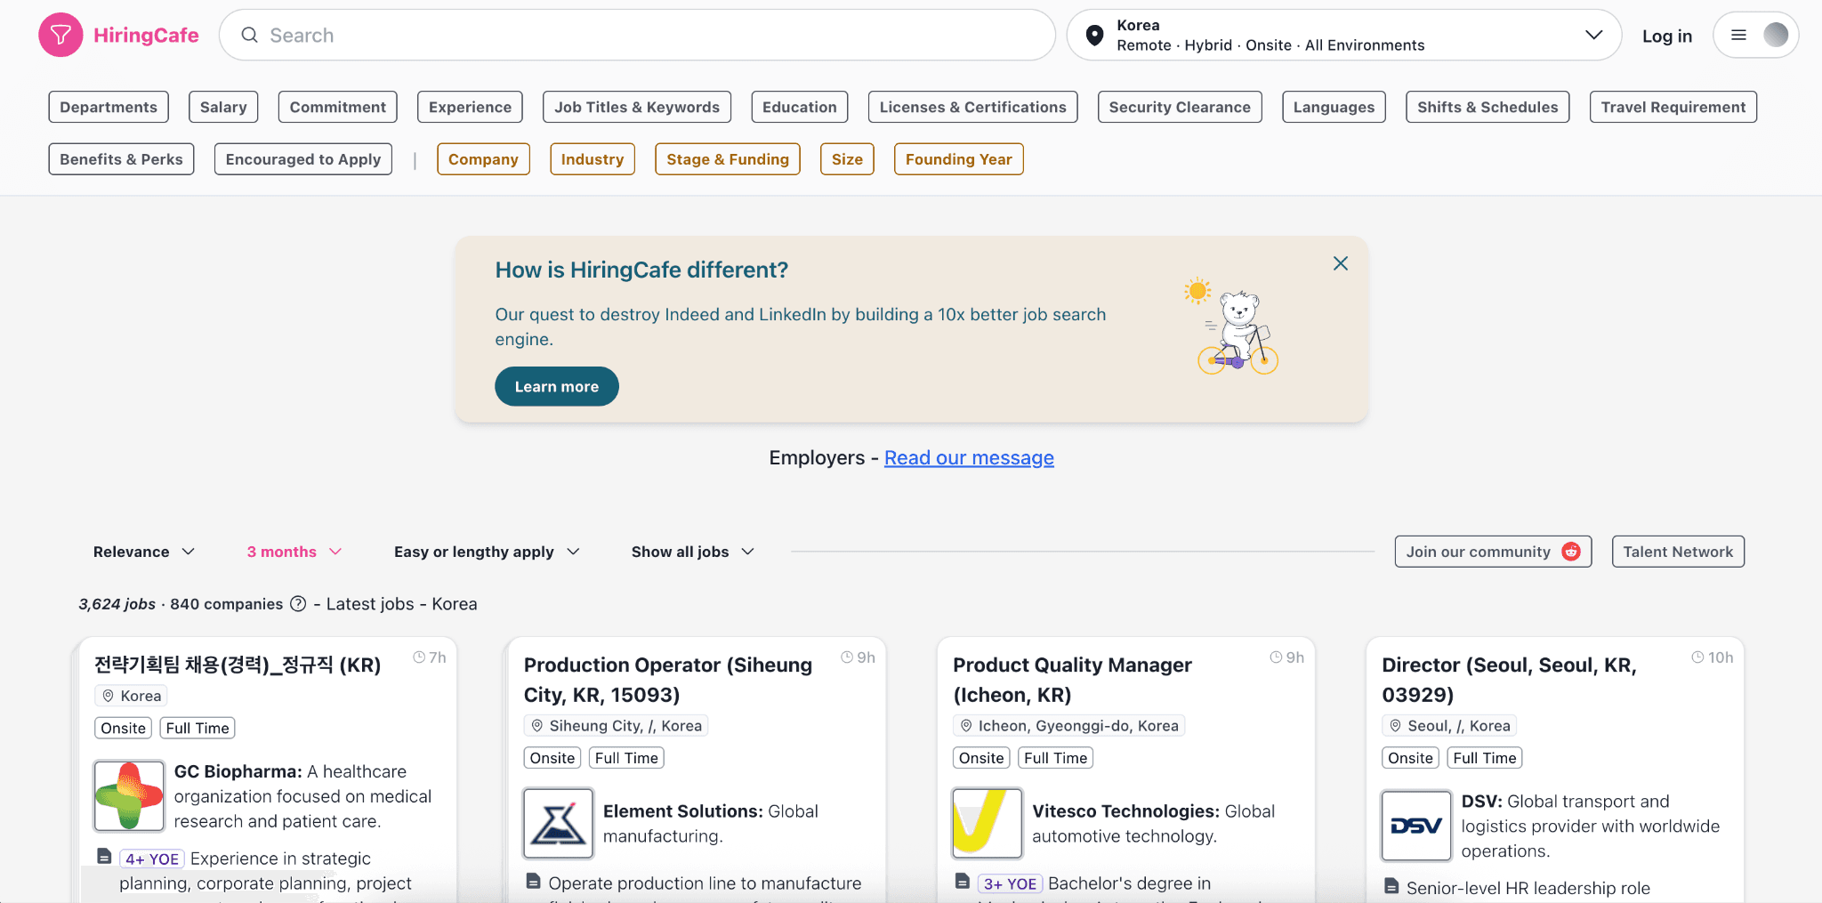
Task: Click the Learn more button
Action: [557, 386]
